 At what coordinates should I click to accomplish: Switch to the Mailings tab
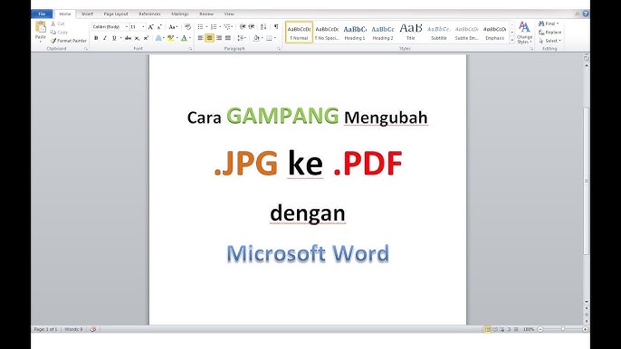point(180,14)
